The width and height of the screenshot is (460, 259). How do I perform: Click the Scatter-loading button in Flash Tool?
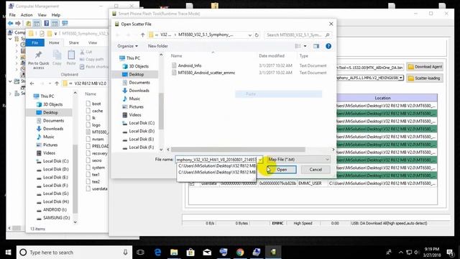[425, 78]
